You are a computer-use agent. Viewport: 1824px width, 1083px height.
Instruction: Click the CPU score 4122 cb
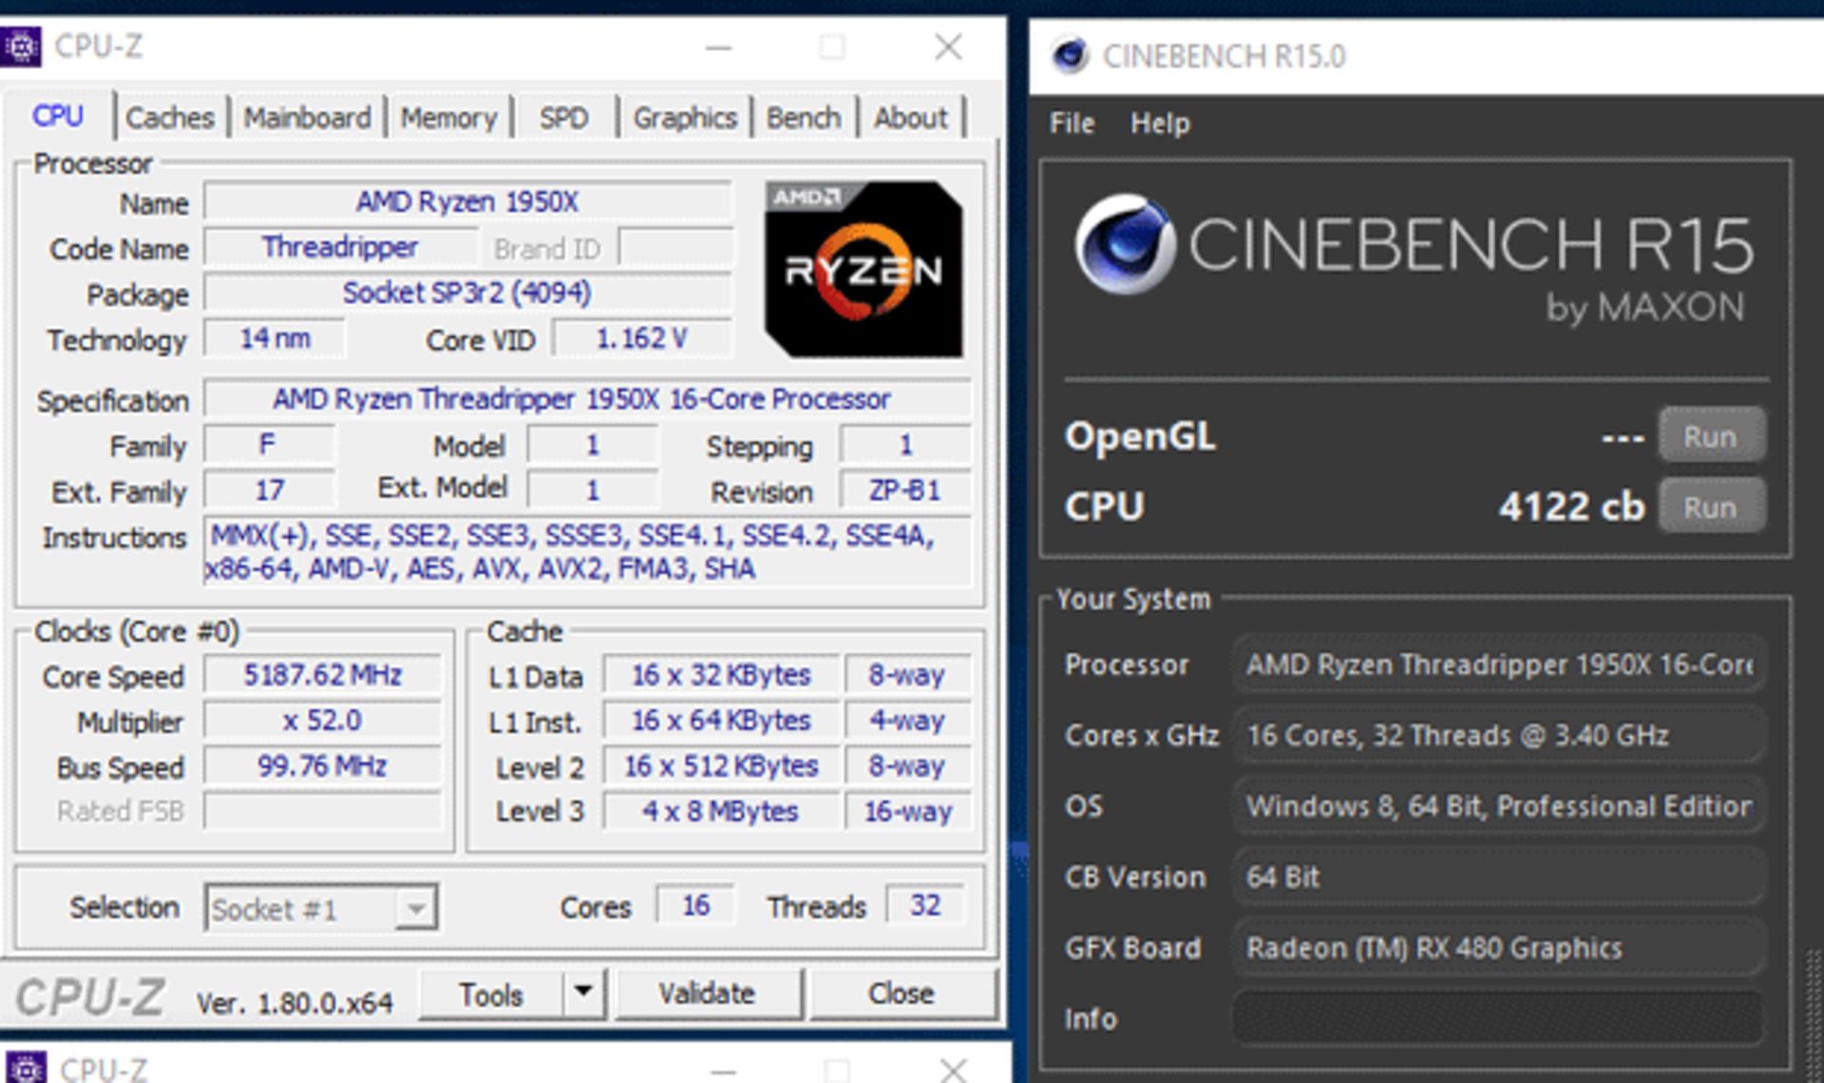coord(1571,506)
